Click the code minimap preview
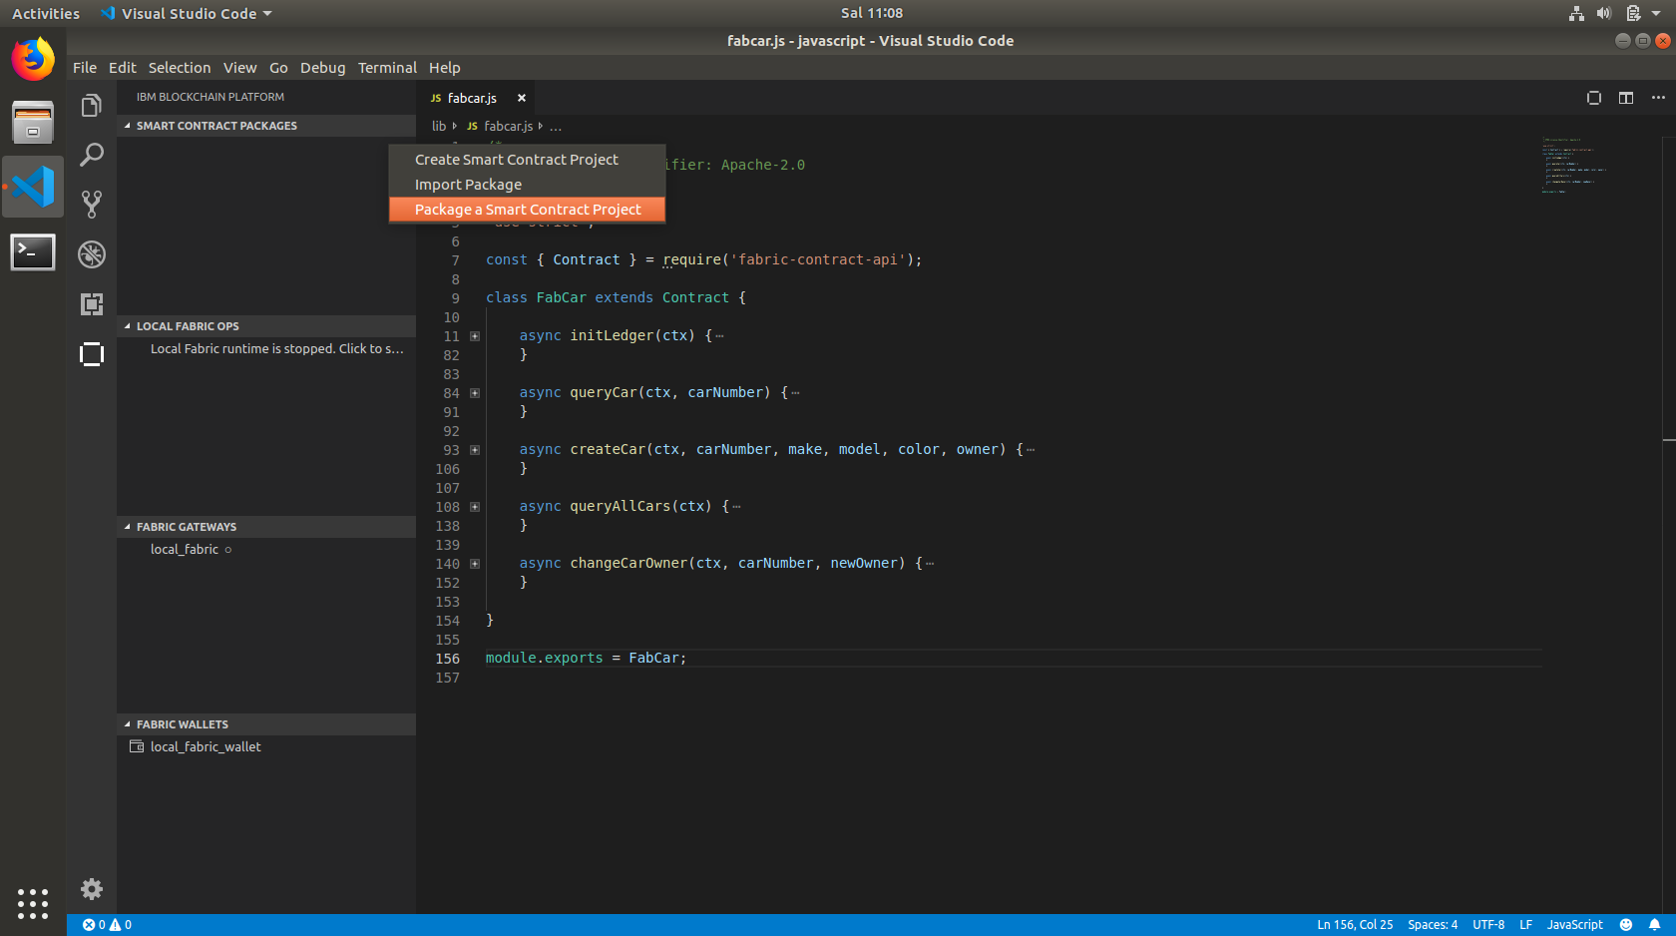This screenshot has width=1676, height=936. [1573, 166]
